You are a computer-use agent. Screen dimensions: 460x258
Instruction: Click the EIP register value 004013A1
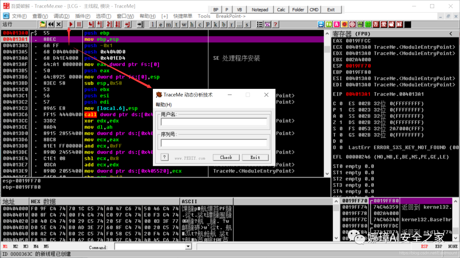pyautogui.click(x=358, y=94)
